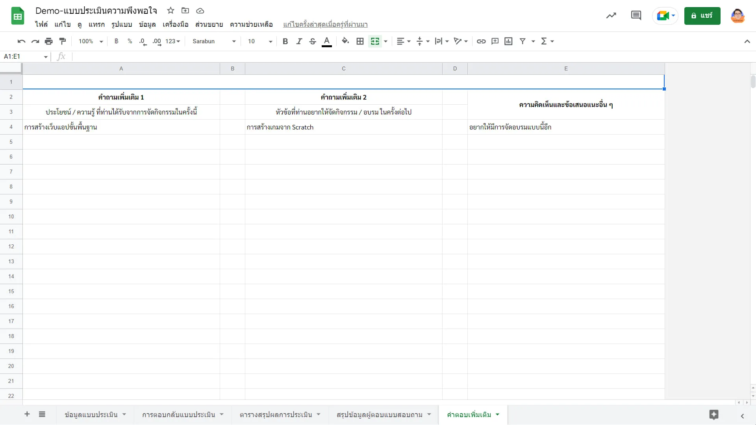Toggle italic formatting

[299, 41]
